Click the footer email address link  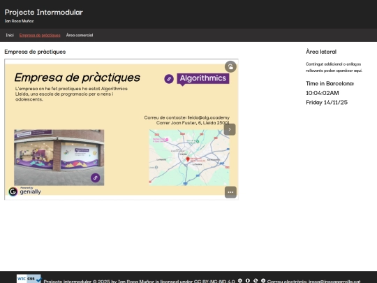click(334, 281)
